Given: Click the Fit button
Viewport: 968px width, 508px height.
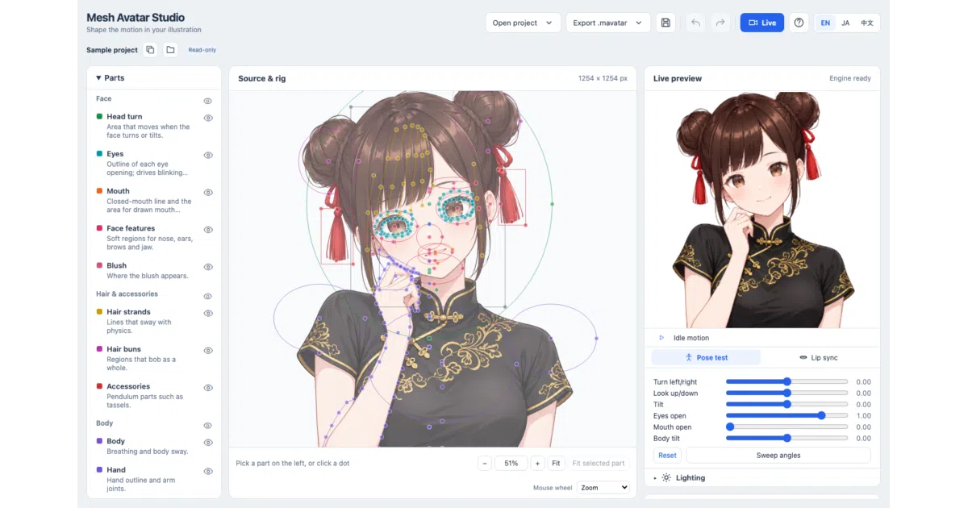Looking at the screenshot, I should coord(556,464).
